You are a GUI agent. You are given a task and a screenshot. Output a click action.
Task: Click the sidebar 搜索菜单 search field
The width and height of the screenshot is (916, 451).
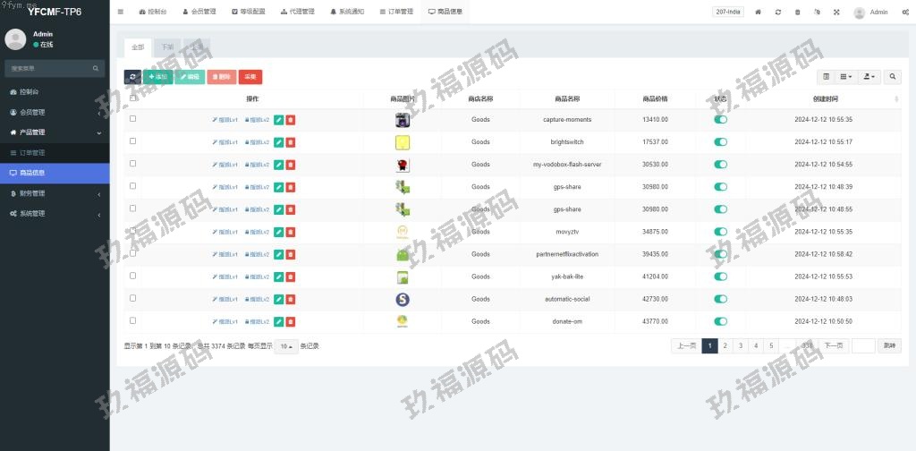click(49, 68)
